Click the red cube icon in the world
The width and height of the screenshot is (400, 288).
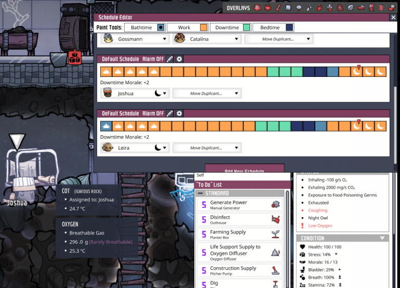[75, 58]
